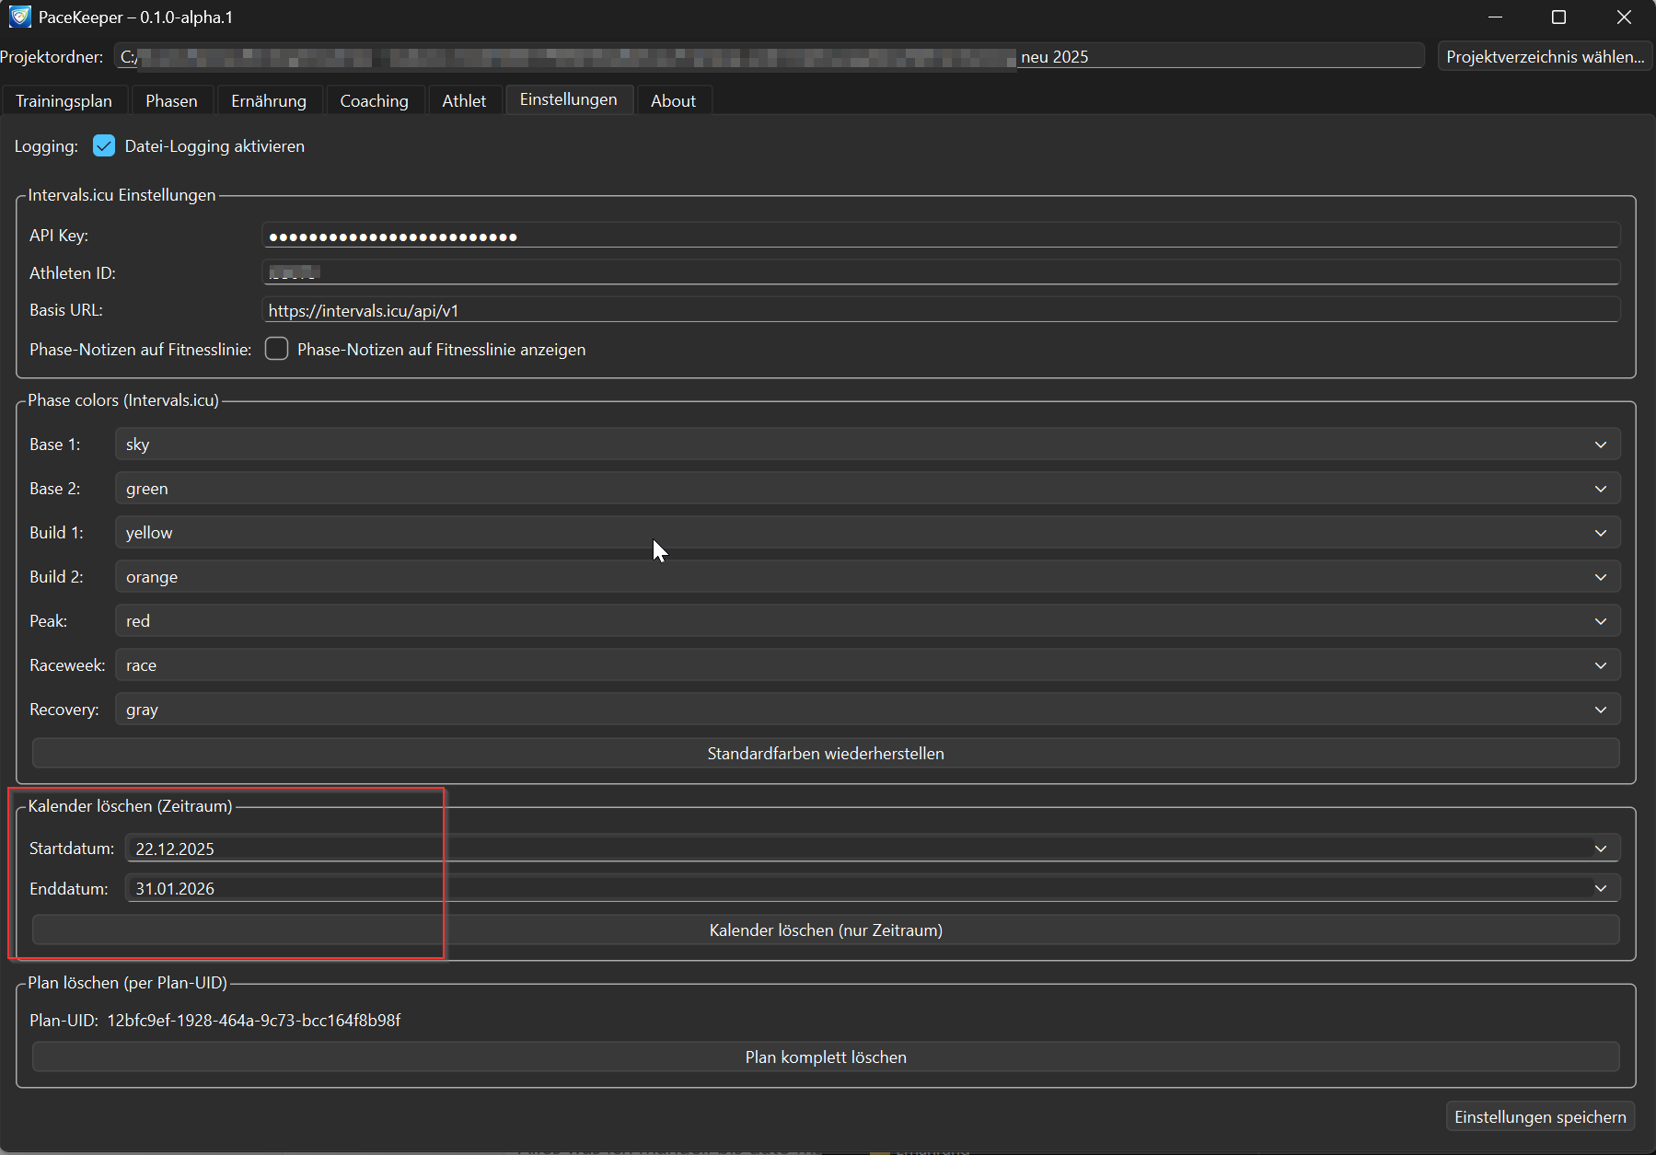1656x1155 pixels.
Task: Minimize the PaceKeeper window
Action: pos(1495,17)
